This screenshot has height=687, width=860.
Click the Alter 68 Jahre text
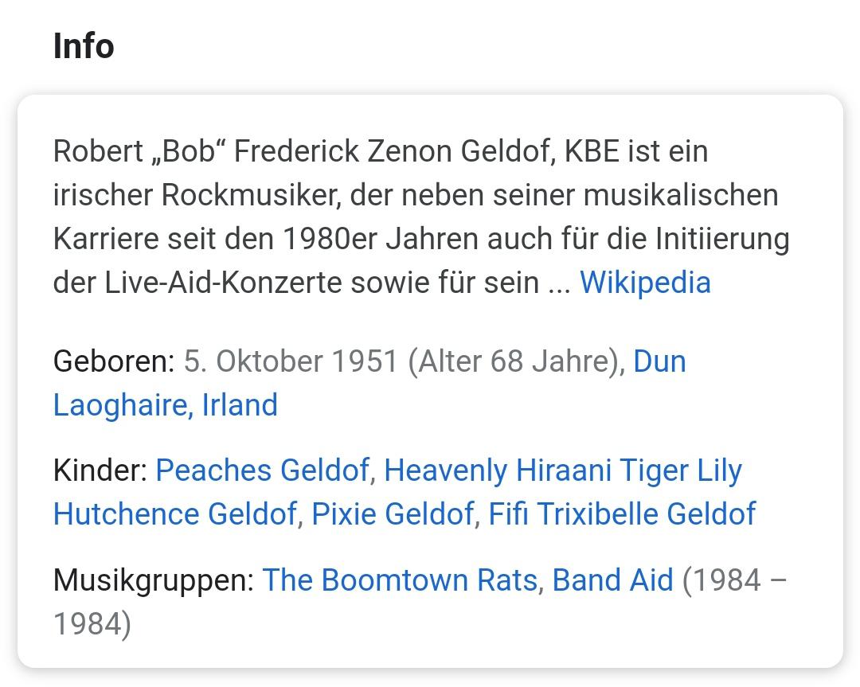pos(512,362)
